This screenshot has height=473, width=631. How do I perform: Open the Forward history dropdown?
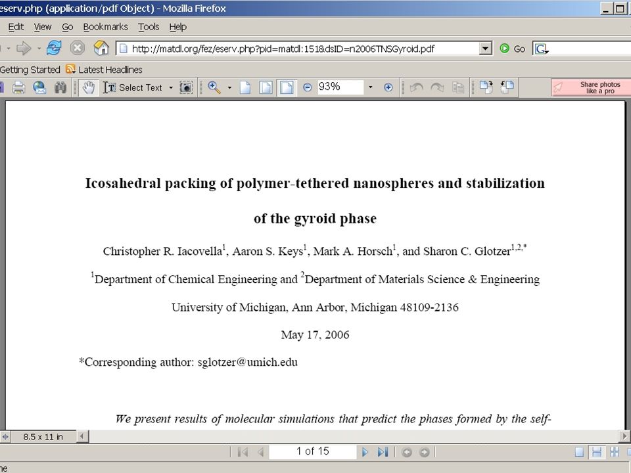click(x=39, y=49)
